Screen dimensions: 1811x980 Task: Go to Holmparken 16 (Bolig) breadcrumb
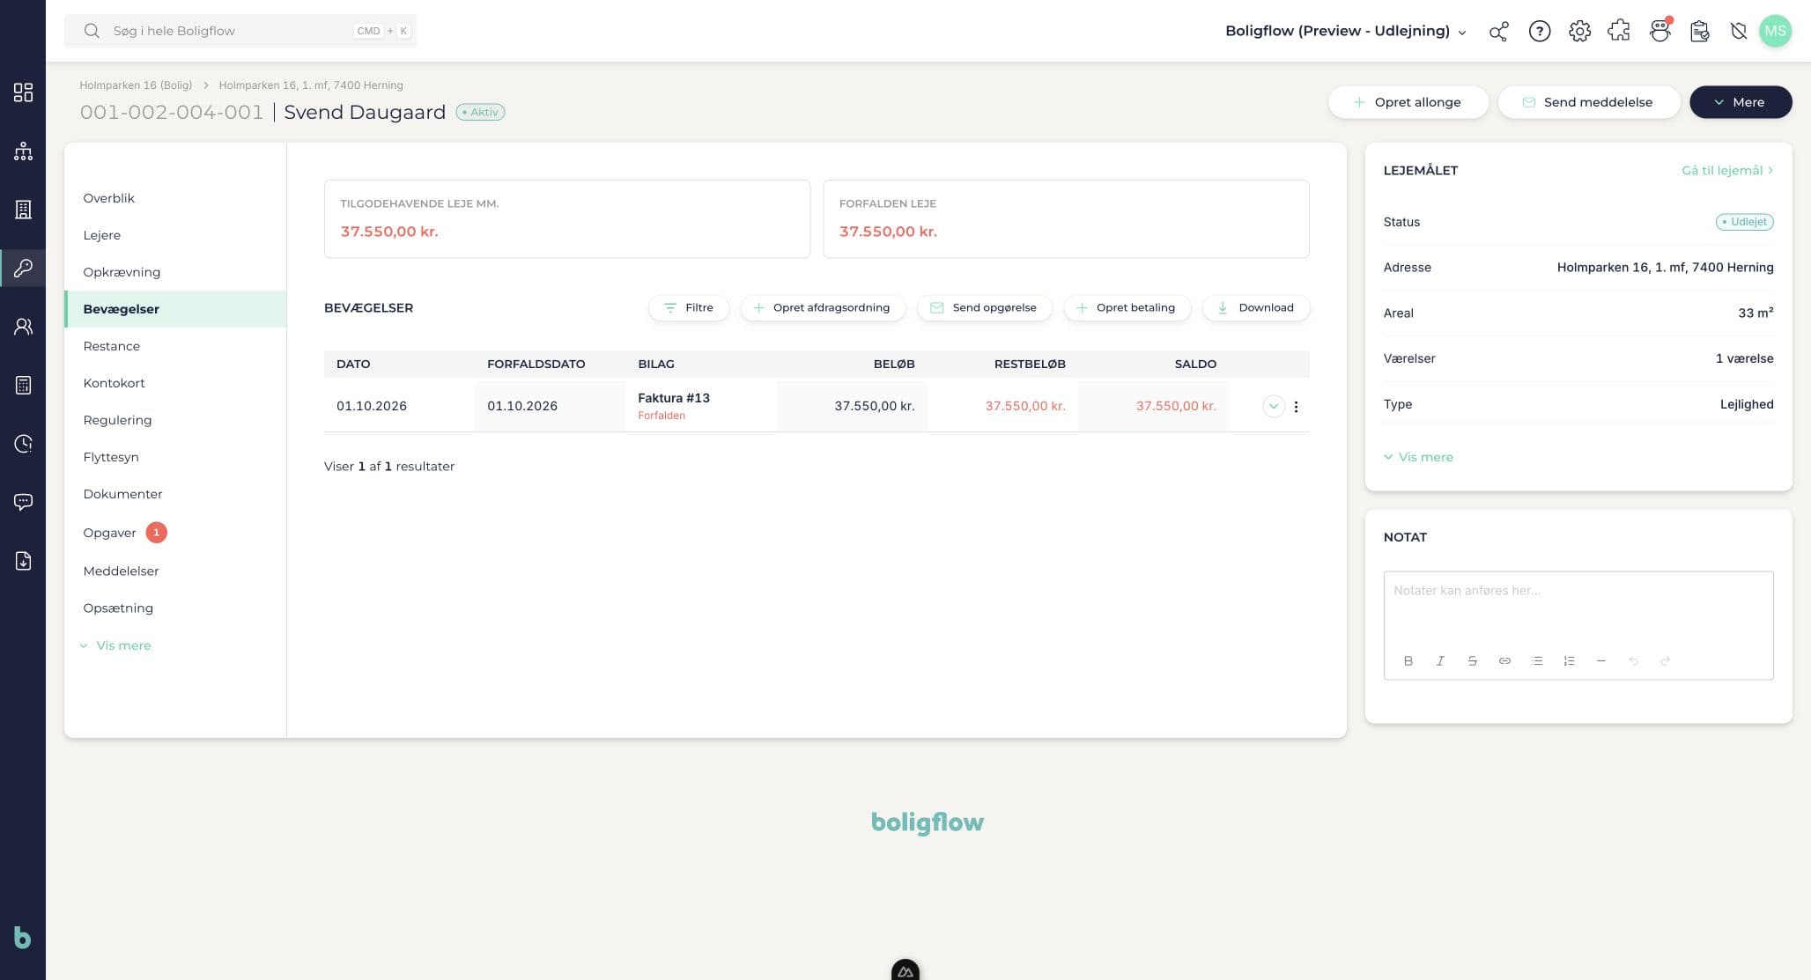click(x=136, y=85)
